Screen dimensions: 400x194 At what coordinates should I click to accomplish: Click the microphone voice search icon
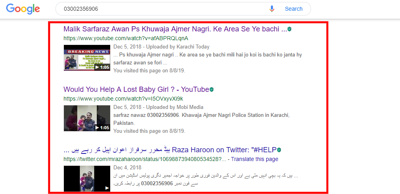[272, 9]
